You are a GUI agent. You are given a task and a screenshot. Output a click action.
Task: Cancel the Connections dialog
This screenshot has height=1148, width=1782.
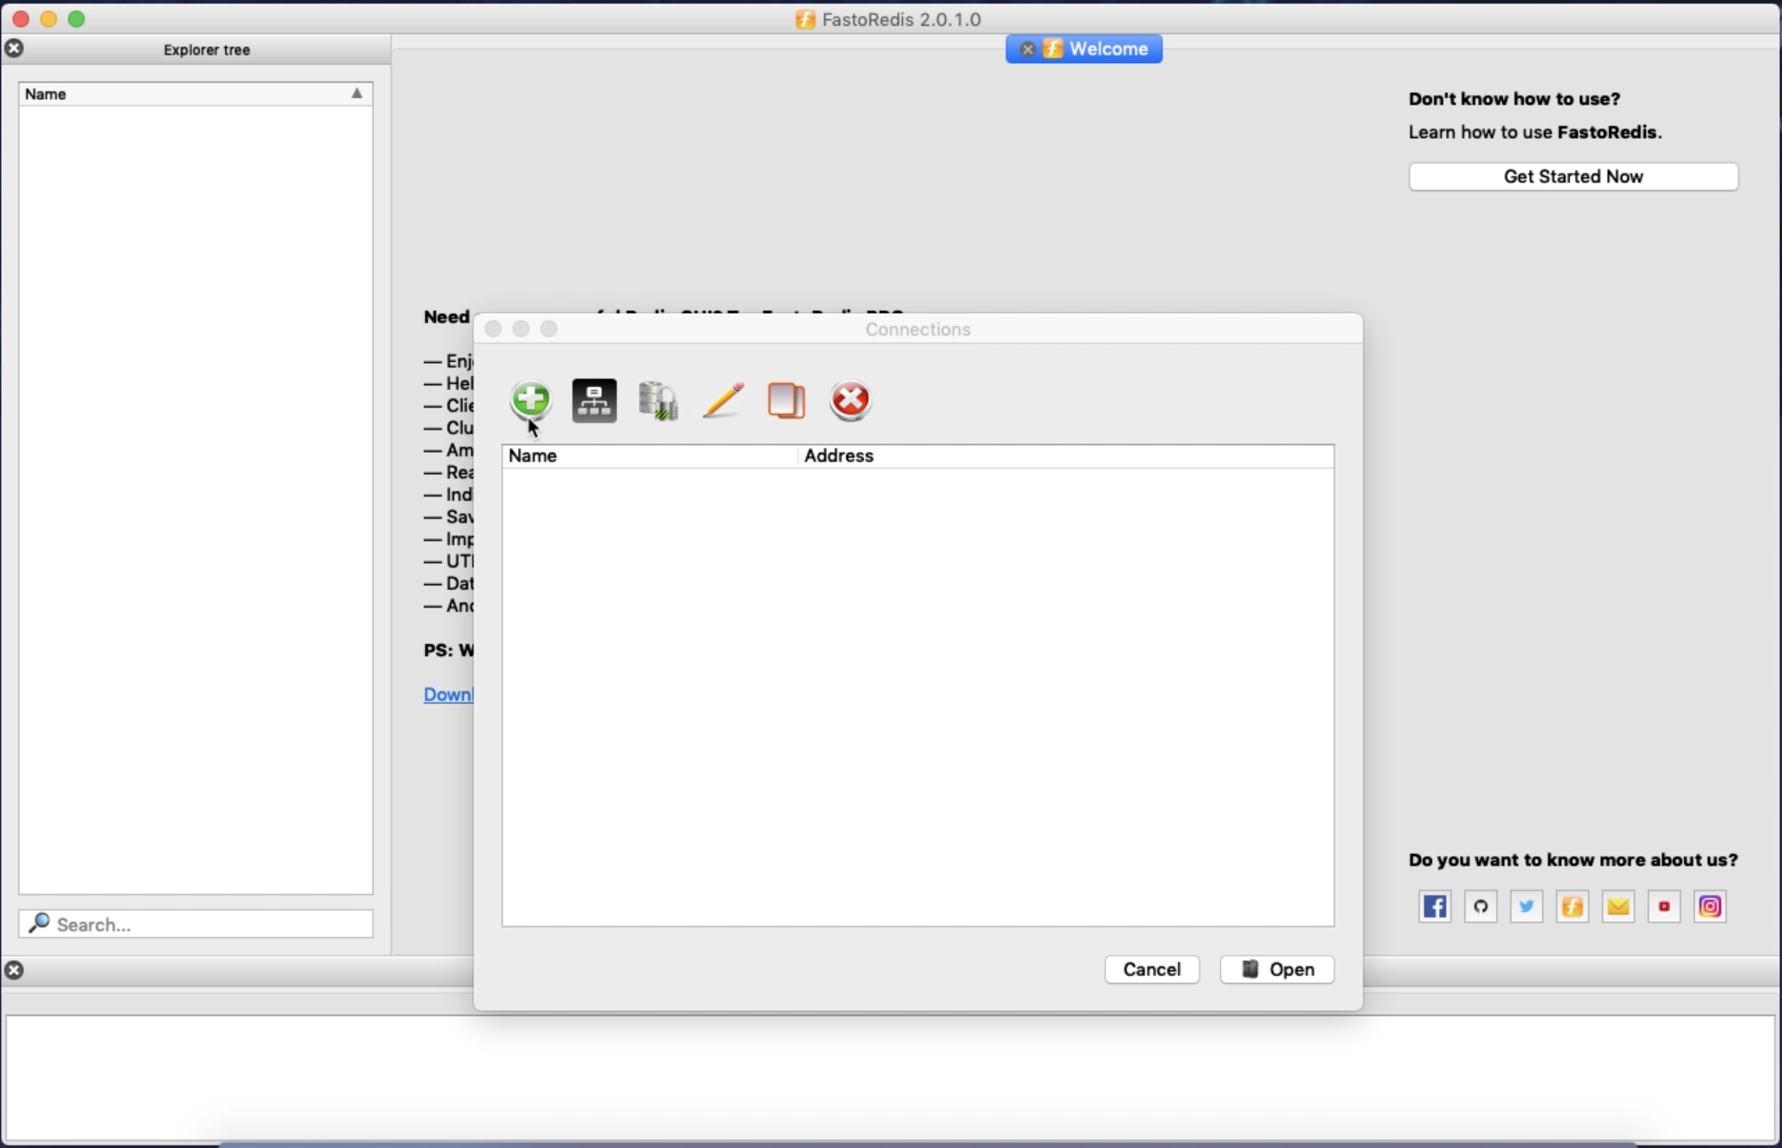point(1152,969)
